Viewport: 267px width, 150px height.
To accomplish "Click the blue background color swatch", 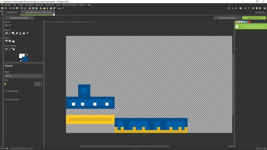I will click(x=25, y=59).
